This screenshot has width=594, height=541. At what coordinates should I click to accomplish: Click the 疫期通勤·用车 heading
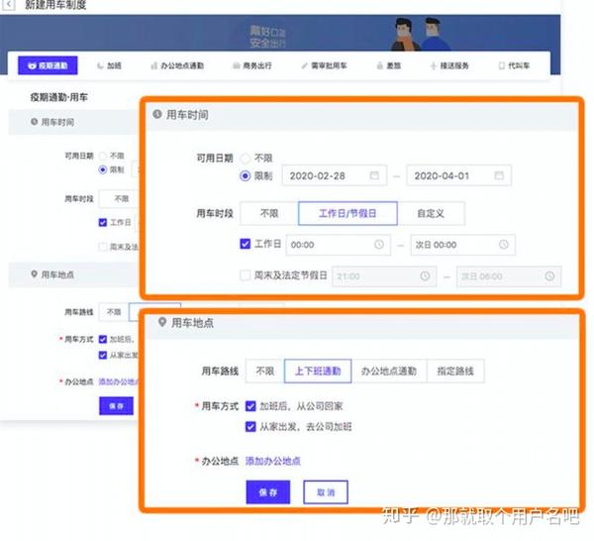click(59, 97)
